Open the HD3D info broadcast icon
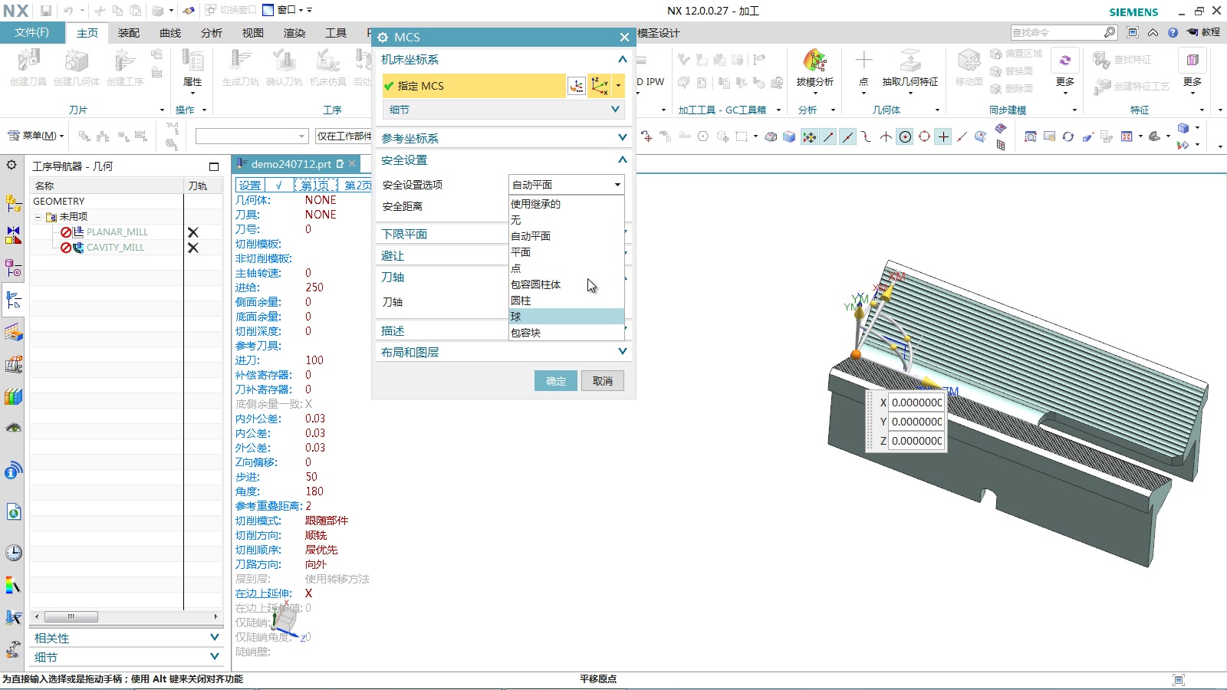The image size is (1227, 690). click(13, 470)
